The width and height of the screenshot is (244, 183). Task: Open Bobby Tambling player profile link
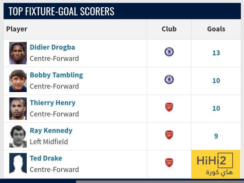point(56,75)
